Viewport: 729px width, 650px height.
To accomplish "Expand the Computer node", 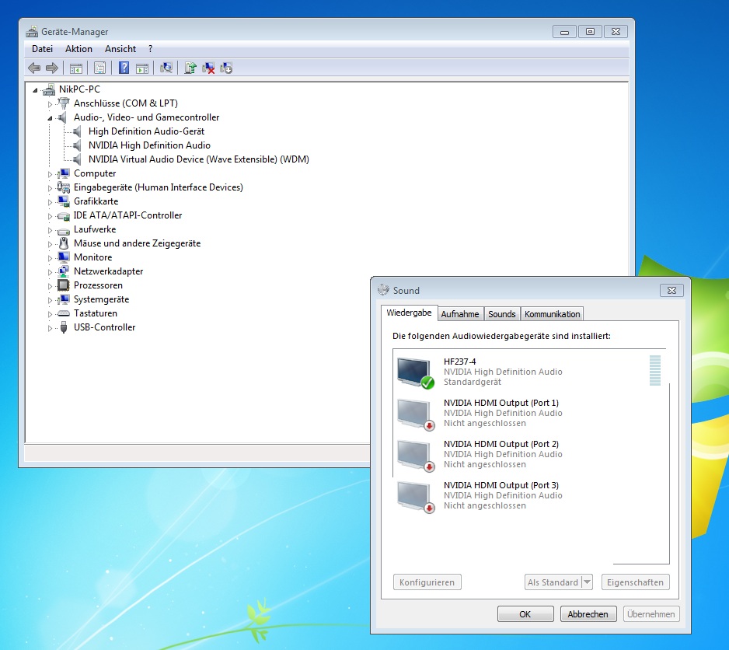I will point(50,174).
